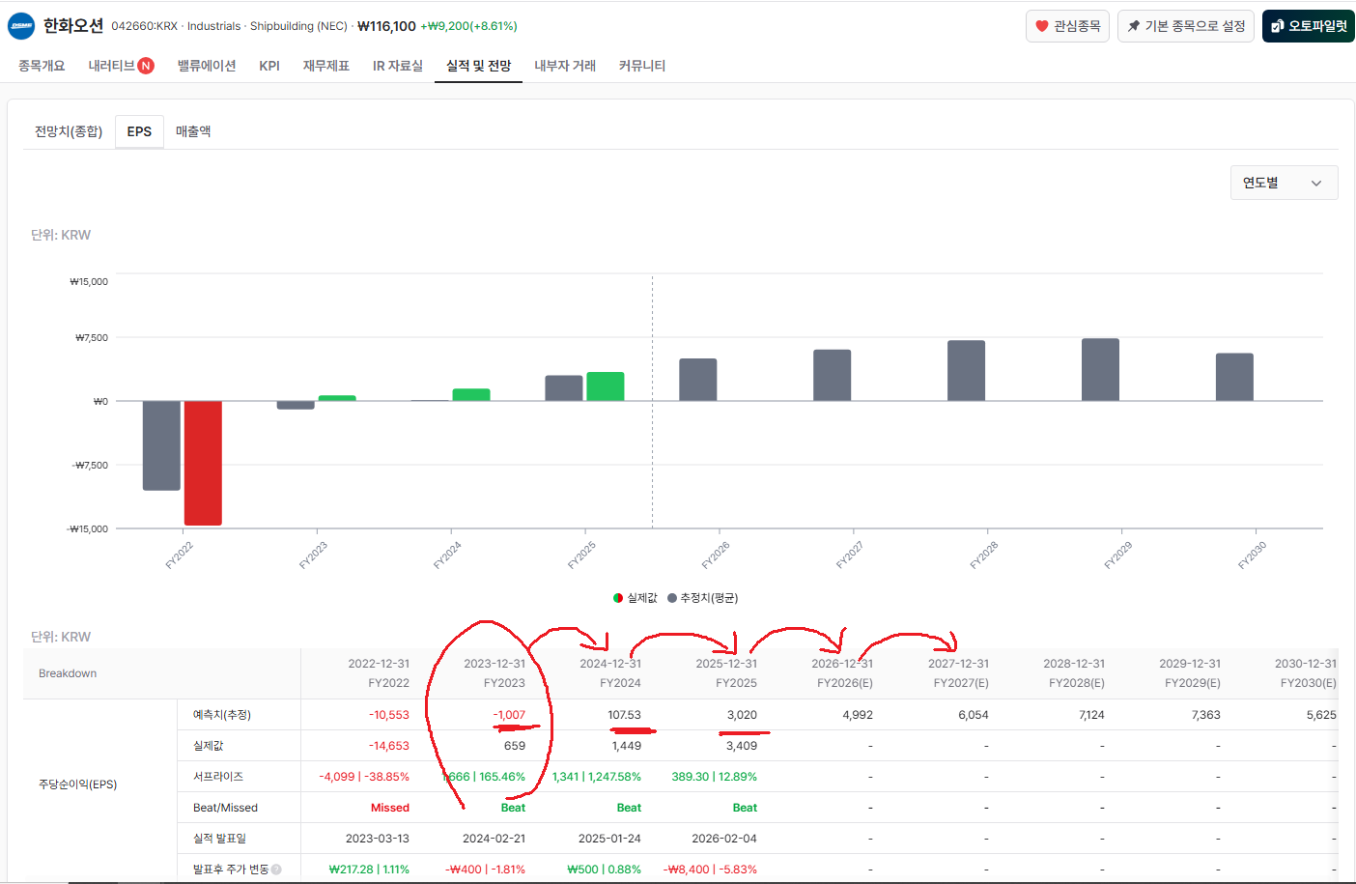This screenshot has width=1356, height=884.
Task: Click the green FY2025 actual EPS bar
Action: pyautogui.click(x=606, y=386)
